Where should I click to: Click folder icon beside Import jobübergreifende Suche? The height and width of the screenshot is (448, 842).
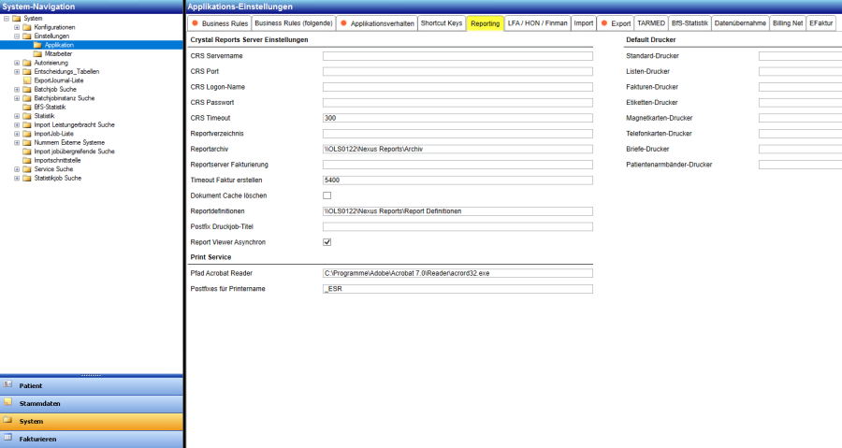point(27,152)
